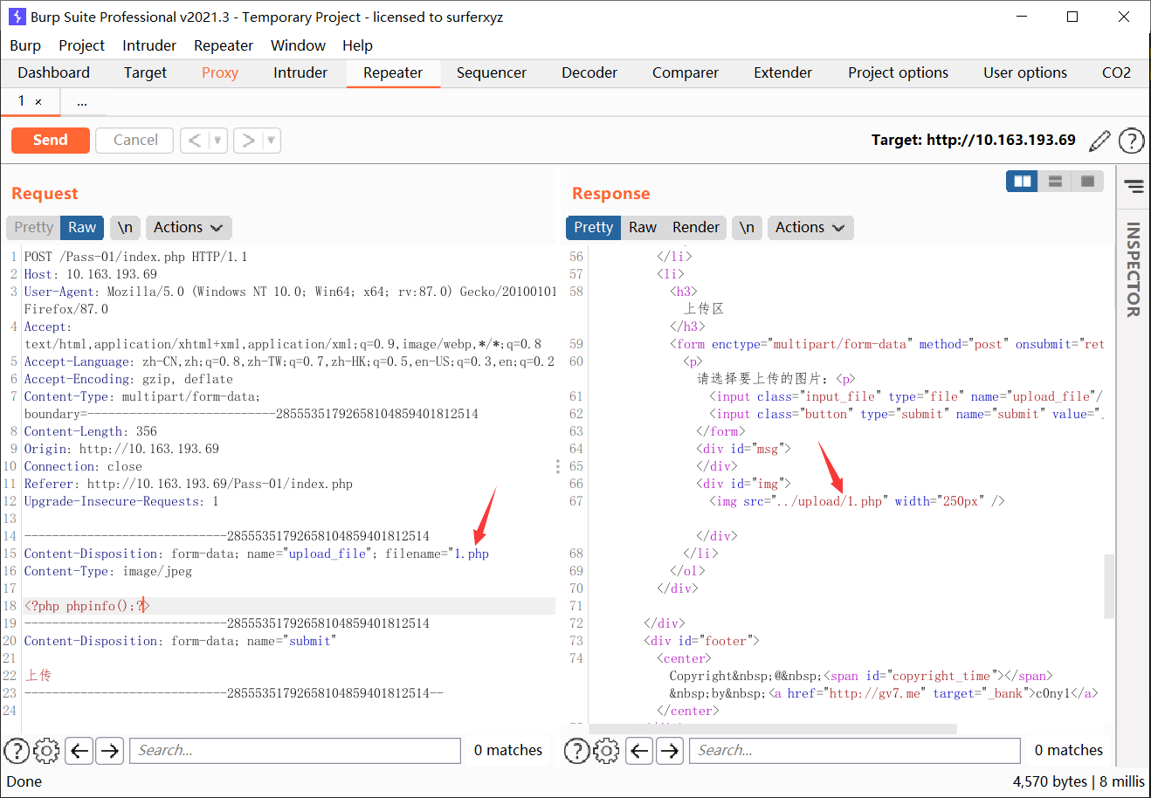Screen dimensions: 1151x798
Task: Click the ../upload/1.php src in response
Action: [x=831, y=501]
